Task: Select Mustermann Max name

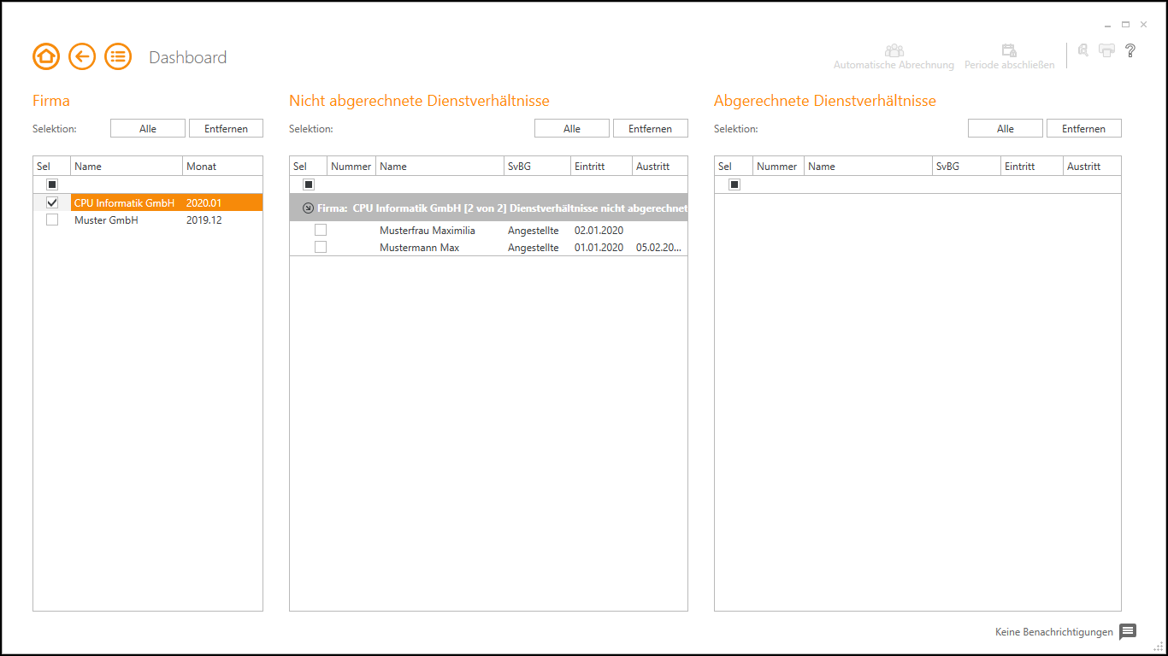Action: 420,248
